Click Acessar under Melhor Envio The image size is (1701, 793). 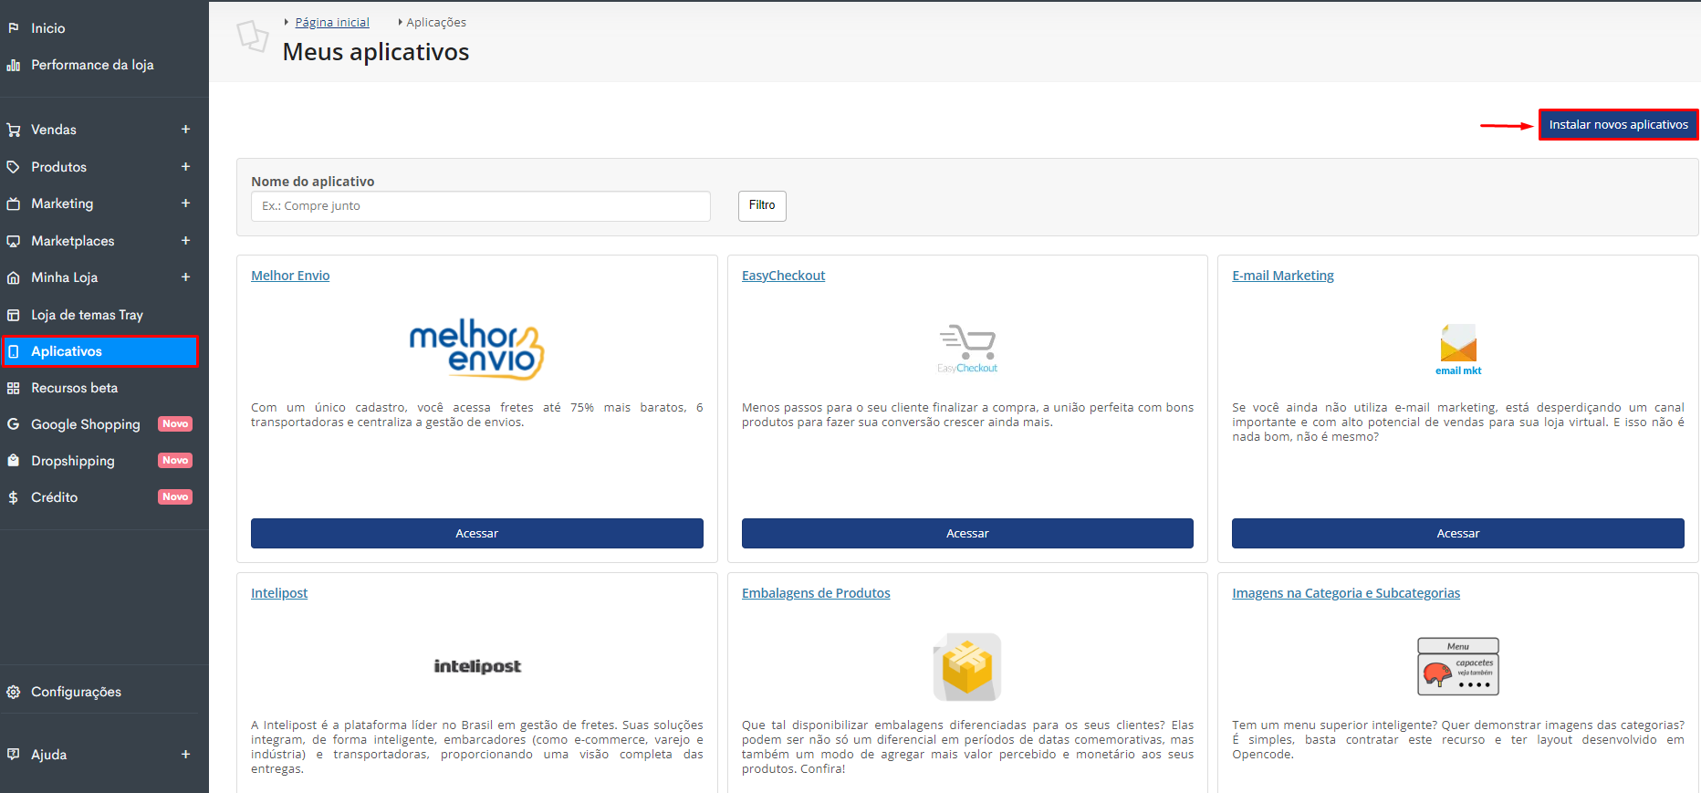point(477,534)
